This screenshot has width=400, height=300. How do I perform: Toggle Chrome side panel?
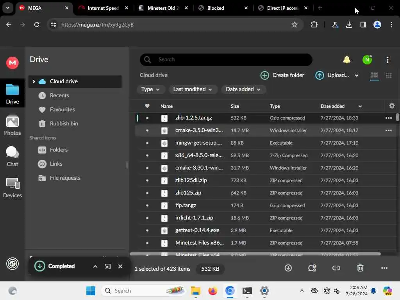[363, 25]
